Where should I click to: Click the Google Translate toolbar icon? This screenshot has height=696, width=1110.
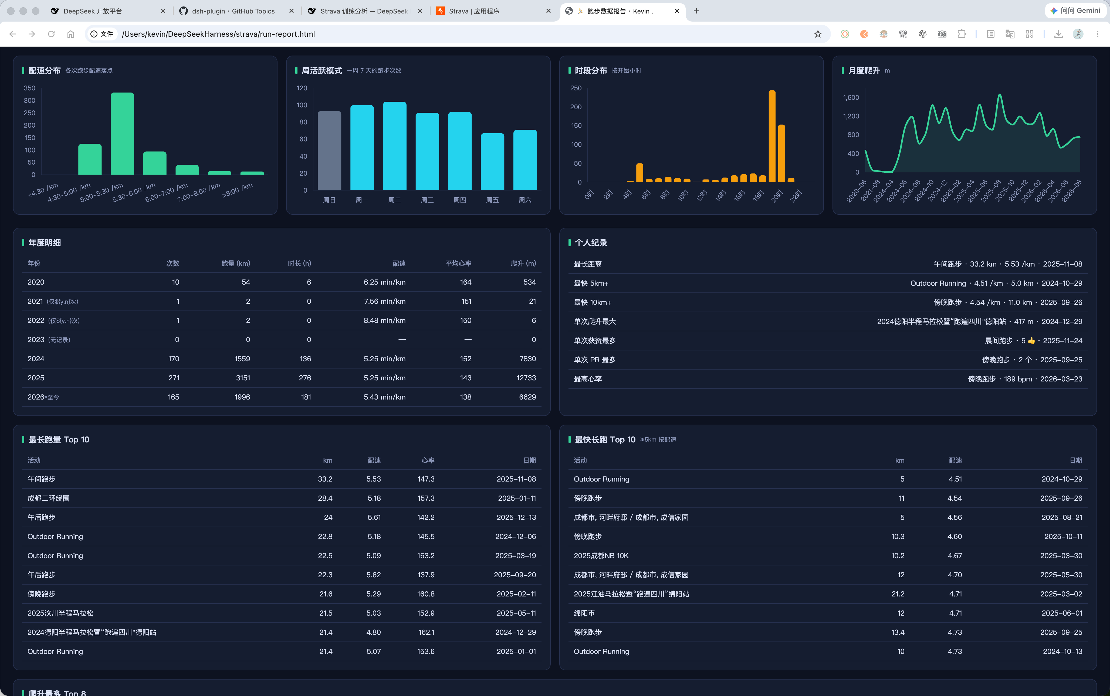(x=1010, y=34)
